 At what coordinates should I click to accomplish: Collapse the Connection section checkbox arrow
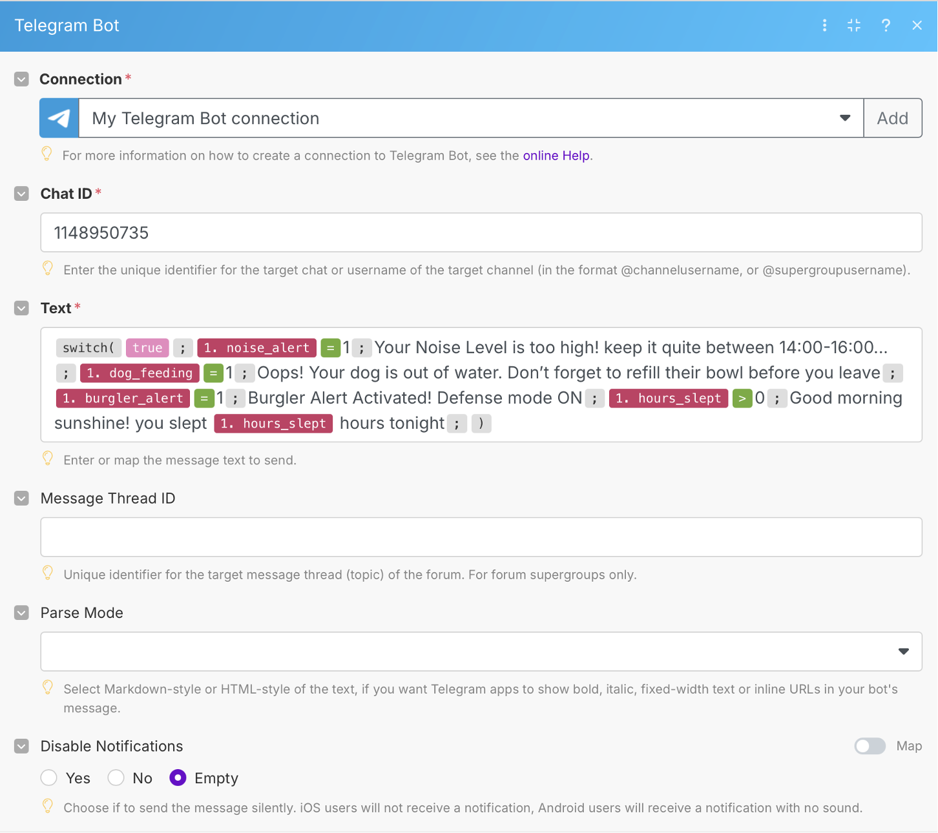21,79
